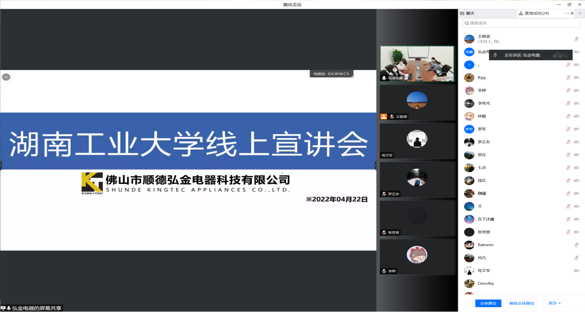Click 全体静音 mute all button
This screenshot has width=585, height=312.
click(488, 303)
